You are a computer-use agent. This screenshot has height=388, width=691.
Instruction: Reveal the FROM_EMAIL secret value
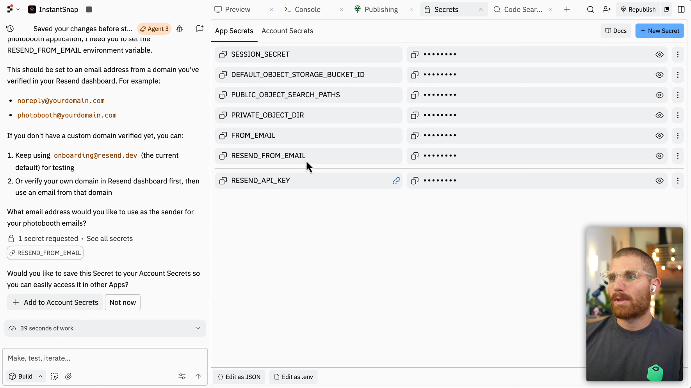pos(659,136)
